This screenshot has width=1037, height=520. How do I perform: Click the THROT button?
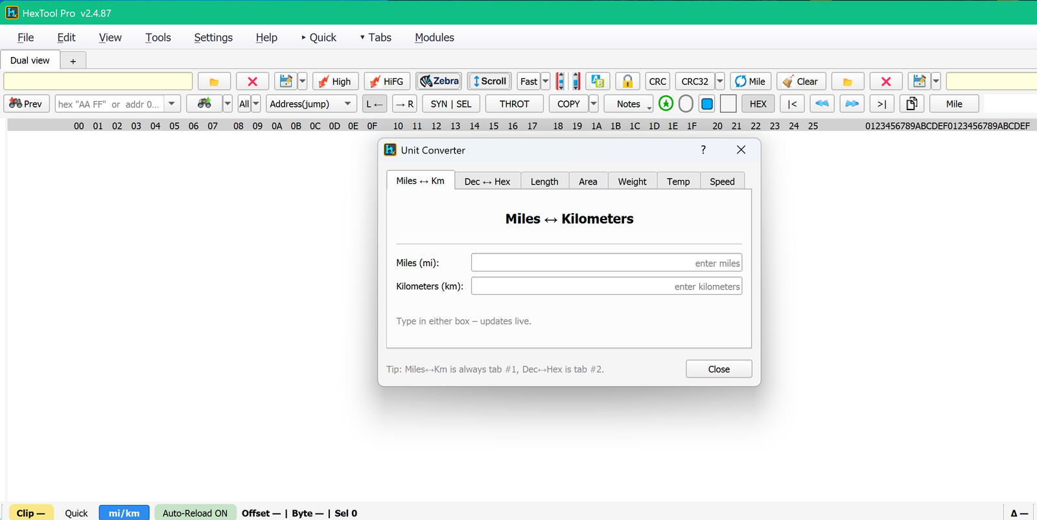[515, 104]
